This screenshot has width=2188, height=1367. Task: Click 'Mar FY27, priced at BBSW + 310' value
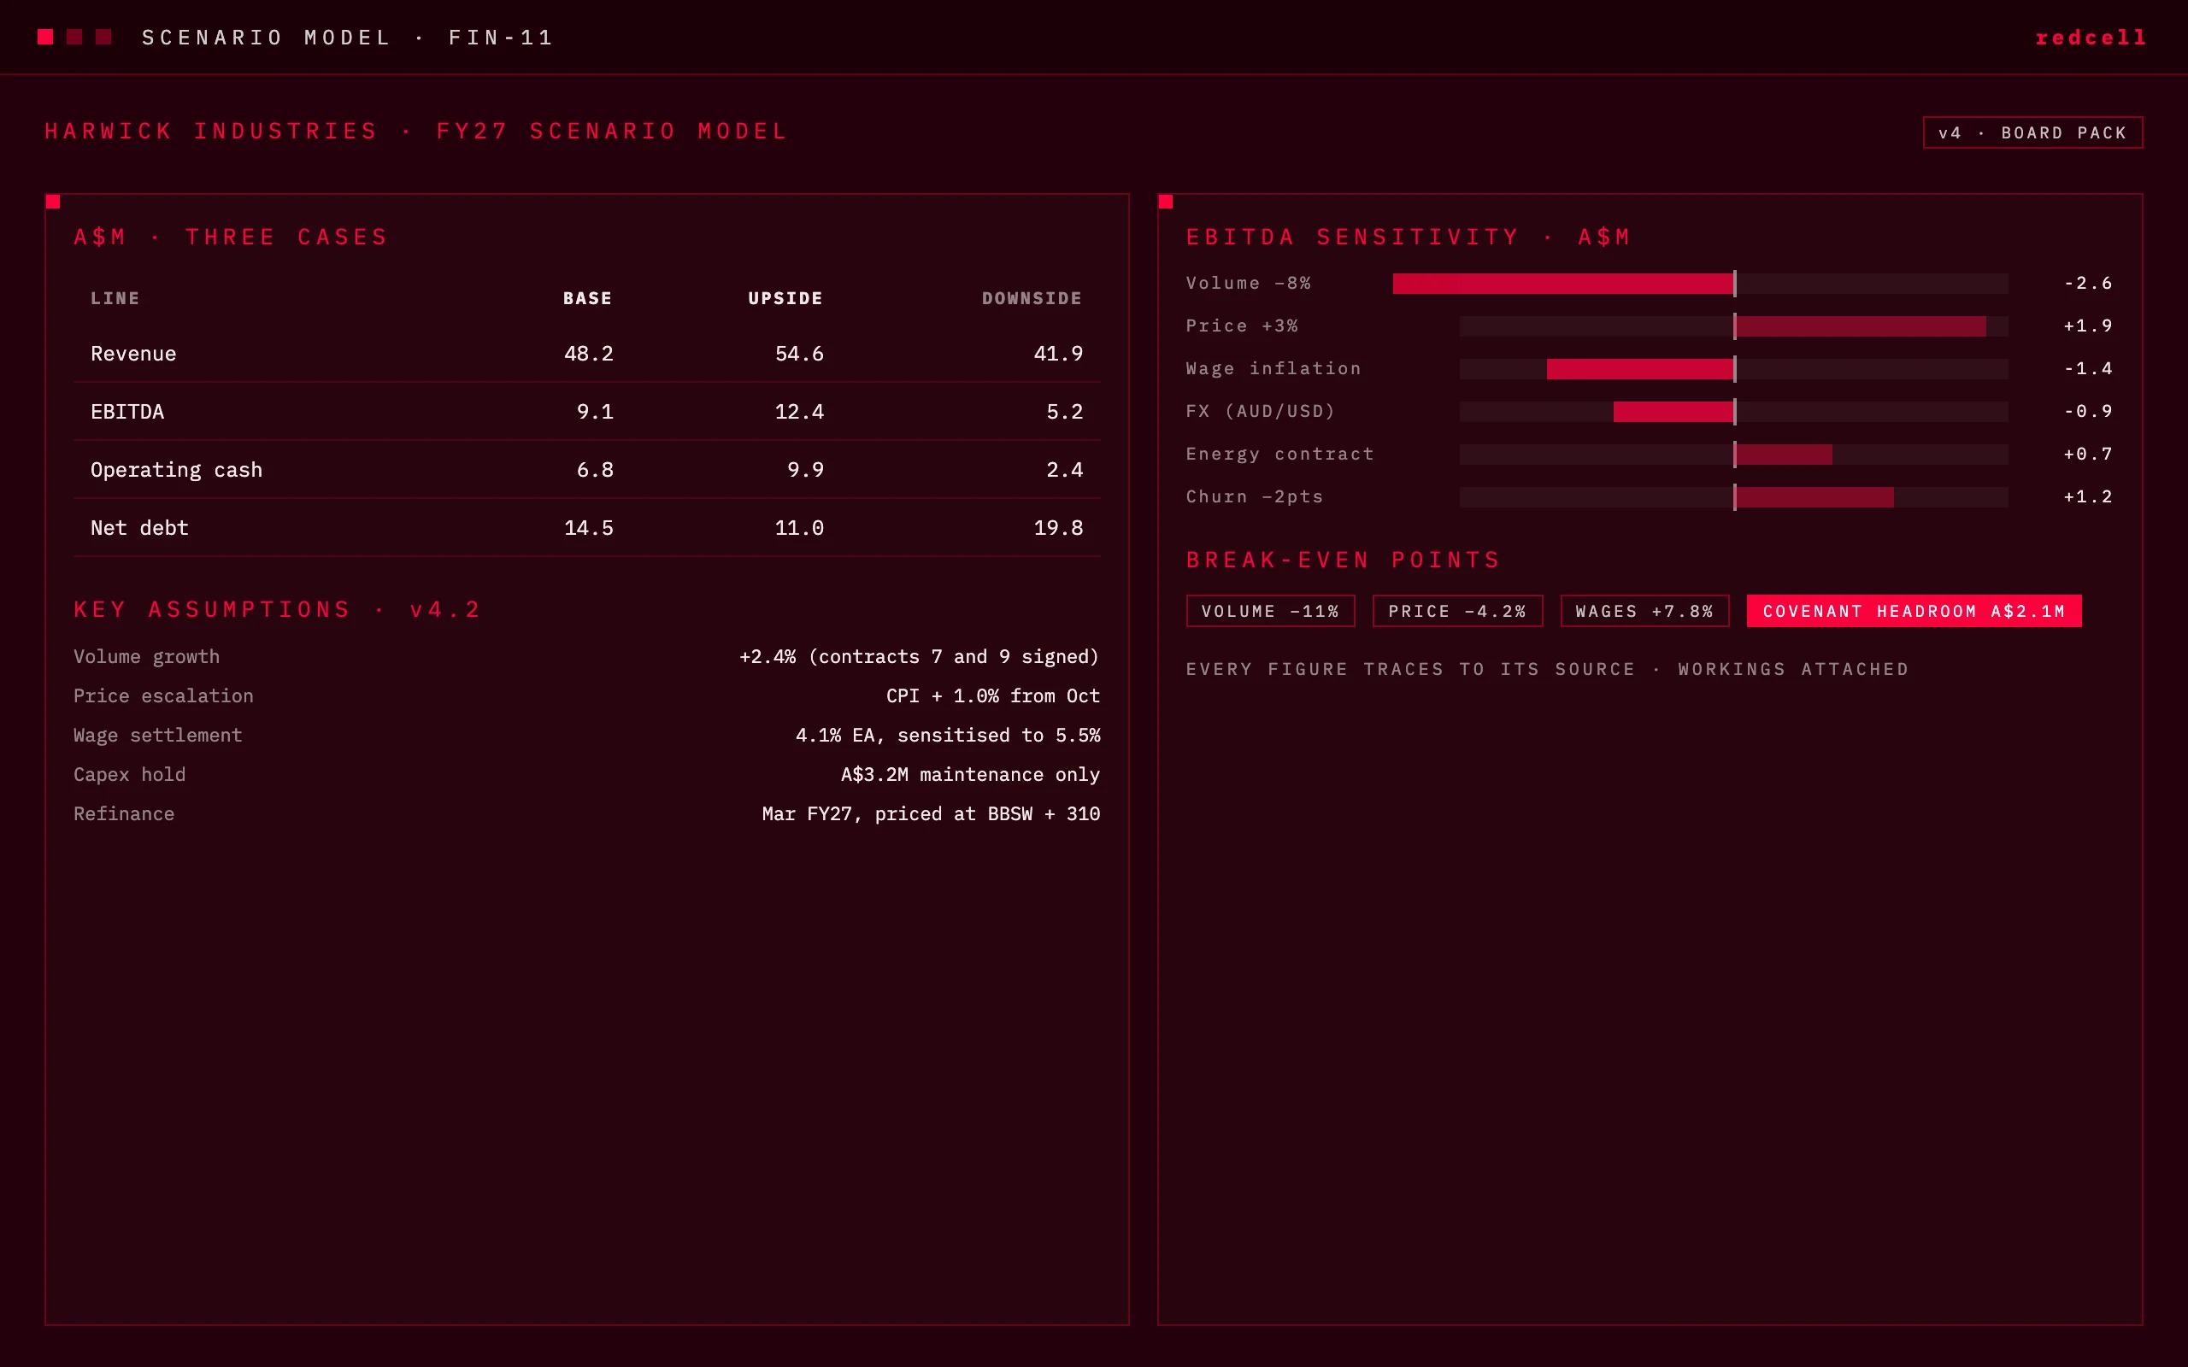[931, 813]
